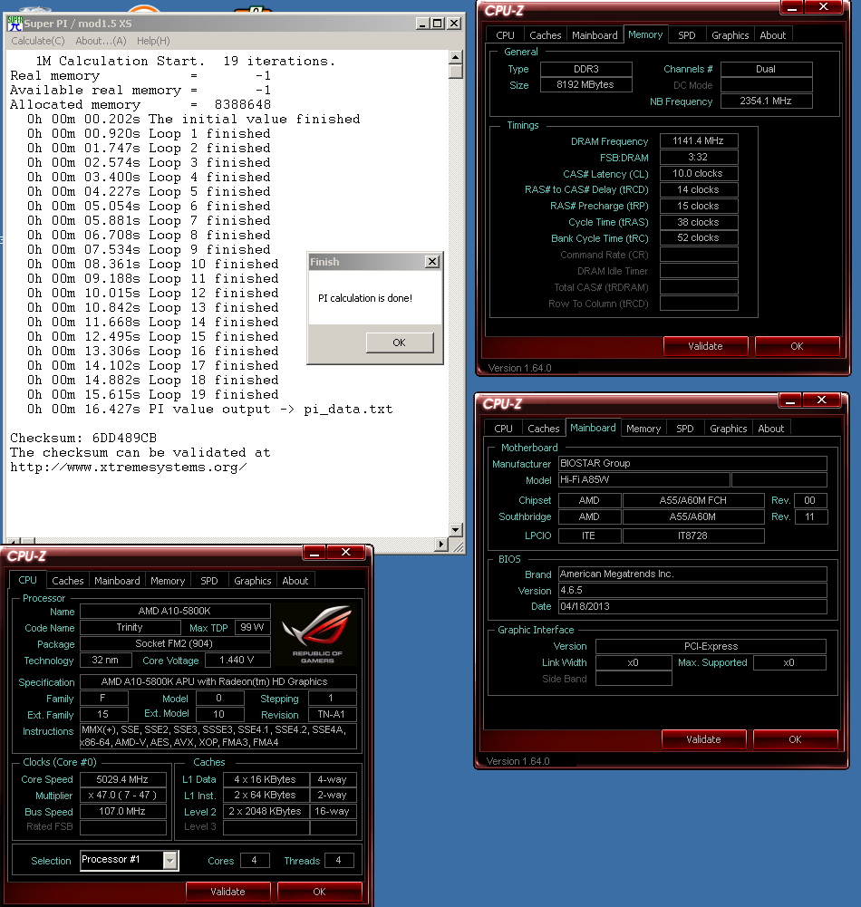
Task: Click the Core Voltage value 1.440 V
Action: tap(237, 660)
